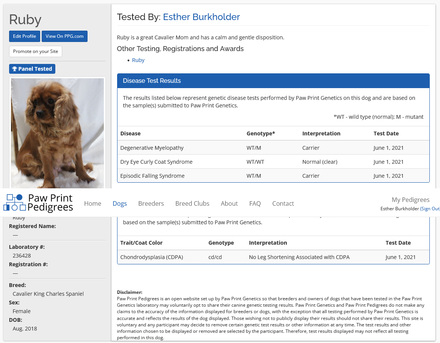Open the Breeders navigation page
This screenshot has width=440, height=343.
click(151, 203)
